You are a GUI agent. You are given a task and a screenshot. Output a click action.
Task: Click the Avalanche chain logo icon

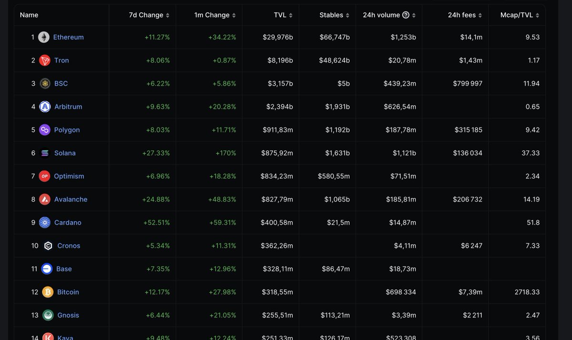[x=45, y=200]
